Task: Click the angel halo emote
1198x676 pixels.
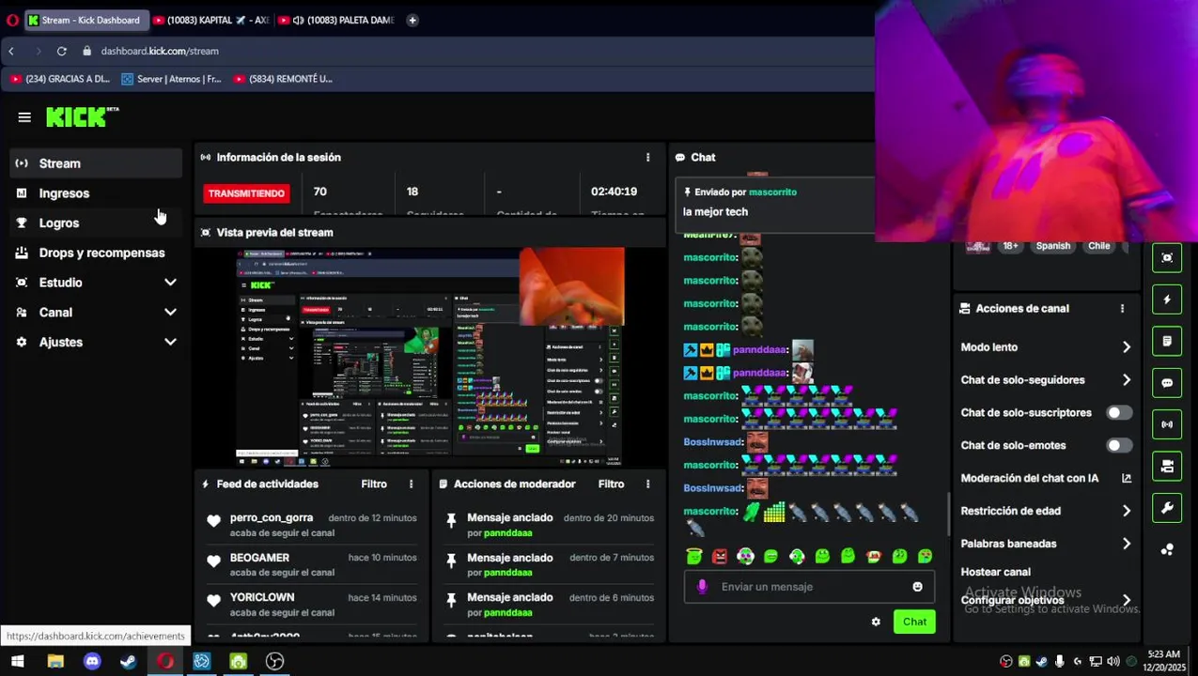Action: click(x=694, y=556)
